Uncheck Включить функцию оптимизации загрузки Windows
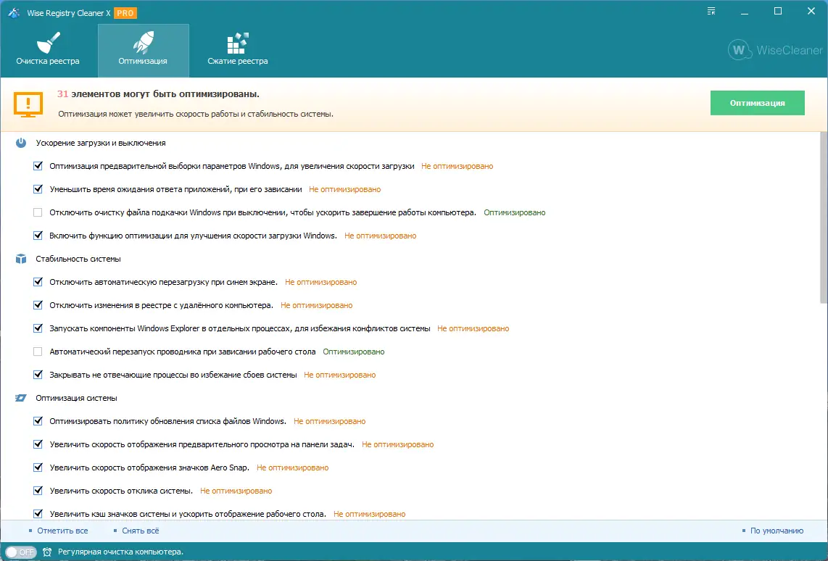Image resolution: width=828 pixels, height=561 pixels. click(38, 236)
